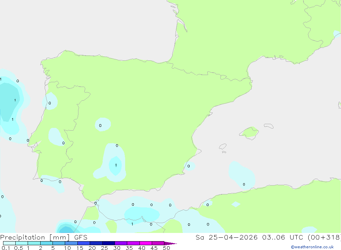This screenshot has width=341, height=250.
Task: Click the 25 mm dark navy legend swatch
Action: point(108,243)
